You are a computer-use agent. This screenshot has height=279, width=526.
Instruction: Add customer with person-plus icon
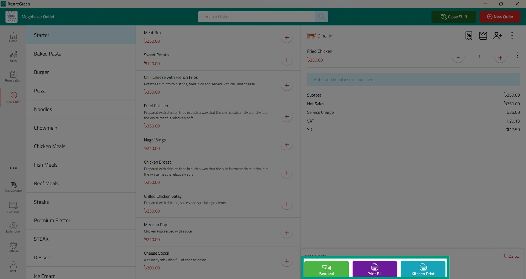coord(498,36)
